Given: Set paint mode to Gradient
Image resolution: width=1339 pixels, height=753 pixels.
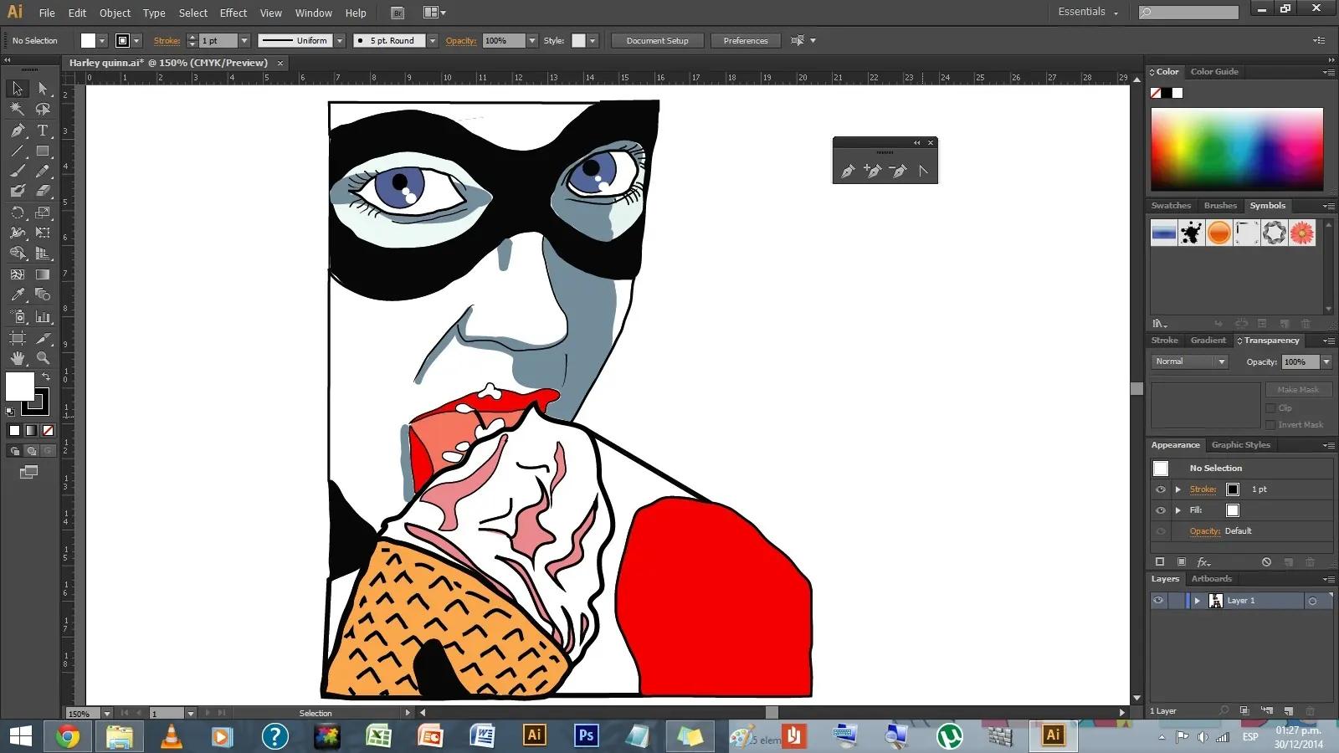Looking at the screenshot, I should coord(31,431).
